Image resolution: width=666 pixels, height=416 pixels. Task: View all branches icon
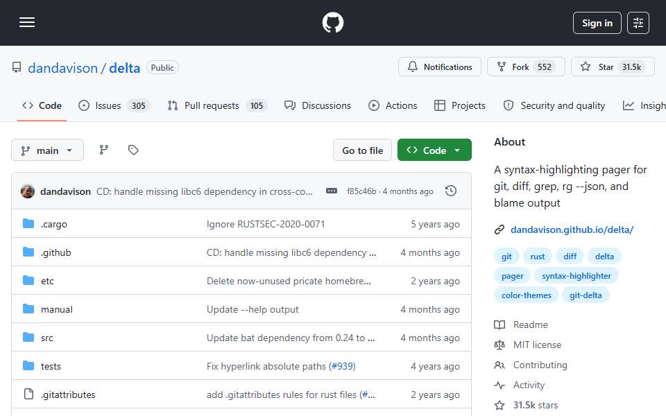click(x=103, y=150)
